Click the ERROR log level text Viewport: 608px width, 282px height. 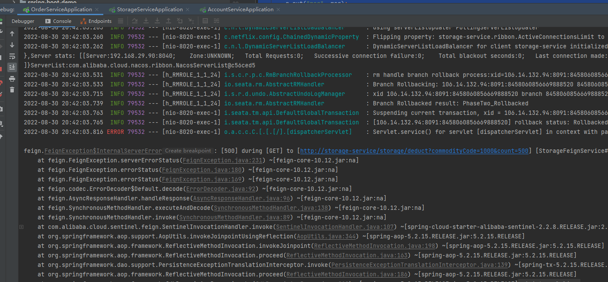[115, 132]
